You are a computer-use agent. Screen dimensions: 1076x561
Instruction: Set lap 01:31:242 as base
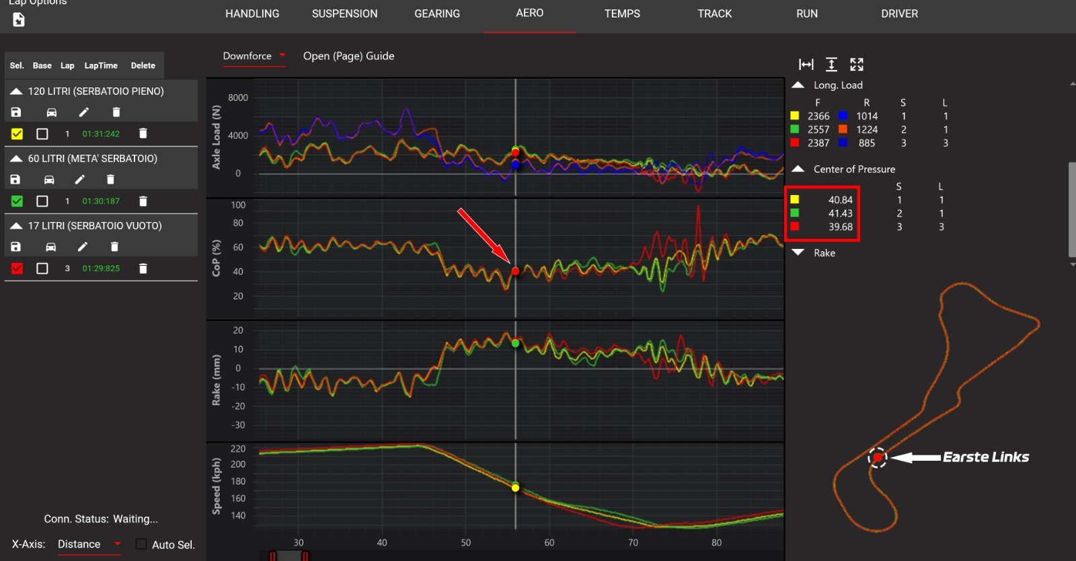42,134
